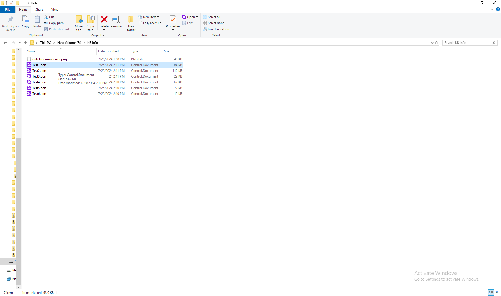Open the Help question mark icon
This screenshot has height=296, width=501.
[498, 9]
